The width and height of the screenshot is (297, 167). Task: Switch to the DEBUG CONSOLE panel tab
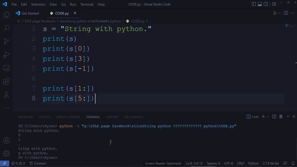(68, 117)
